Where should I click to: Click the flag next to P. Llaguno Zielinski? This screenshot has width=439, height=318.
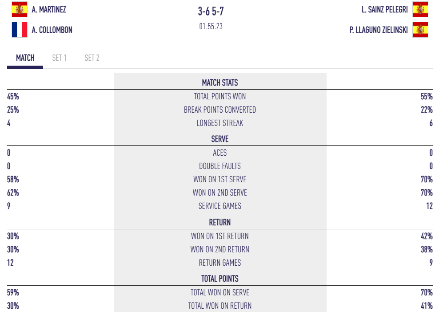420,30
